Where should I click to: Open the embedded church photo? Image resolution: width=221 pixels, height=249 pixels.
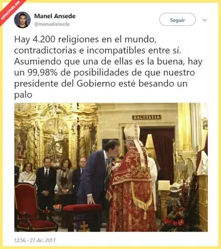coord(111,167)
